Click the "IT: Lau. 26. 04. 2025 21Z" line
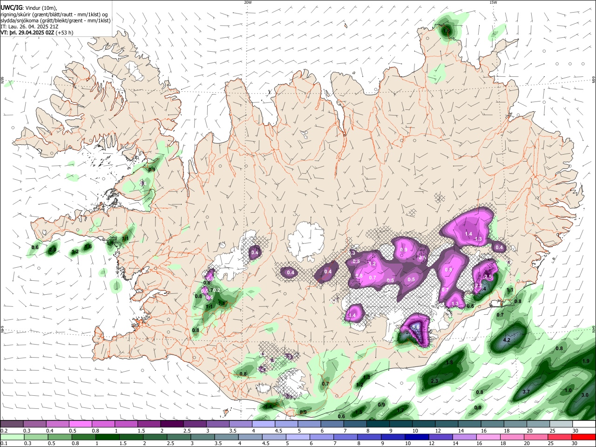Image resolution: width=596 pixels, height=447 pixels. point(30,27)
